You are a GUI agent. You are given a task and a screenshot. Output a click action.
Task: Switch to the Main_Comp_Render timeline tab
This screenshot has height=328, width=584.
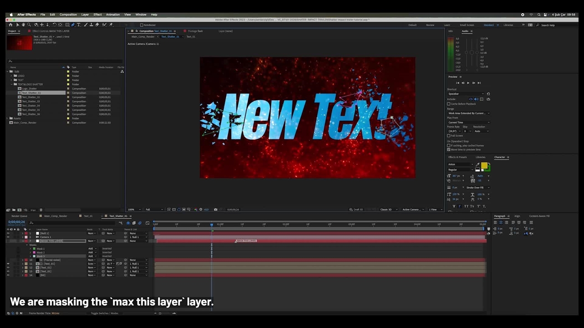(x=56, y=216)
